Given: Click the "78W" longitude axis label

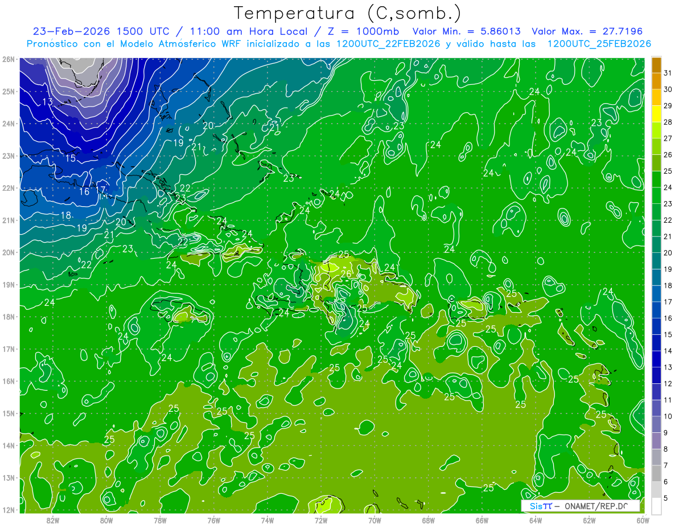Looking at the screenshot, I should 160,520.
